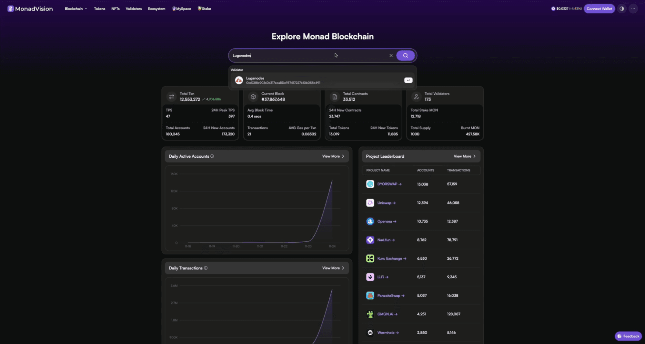Click the DYORSWAP project icon
Viewport: 645px width, 344px height.
(x=370, y=184)
